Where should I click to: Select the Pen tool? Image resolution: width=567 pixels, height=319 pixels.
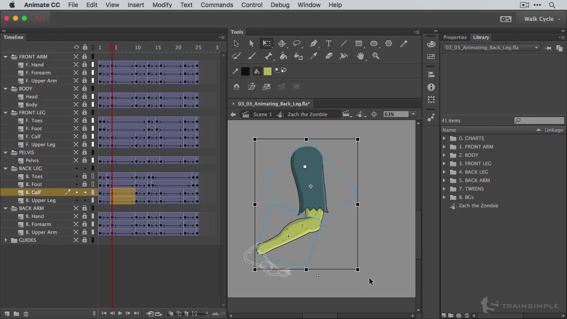click(314, 43)
